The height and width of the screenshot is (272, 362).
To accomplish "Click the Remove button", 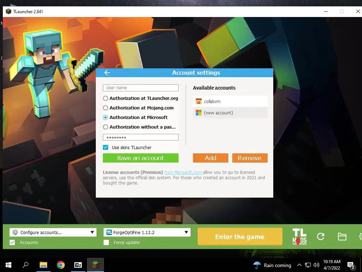I will tap(250, 158).
